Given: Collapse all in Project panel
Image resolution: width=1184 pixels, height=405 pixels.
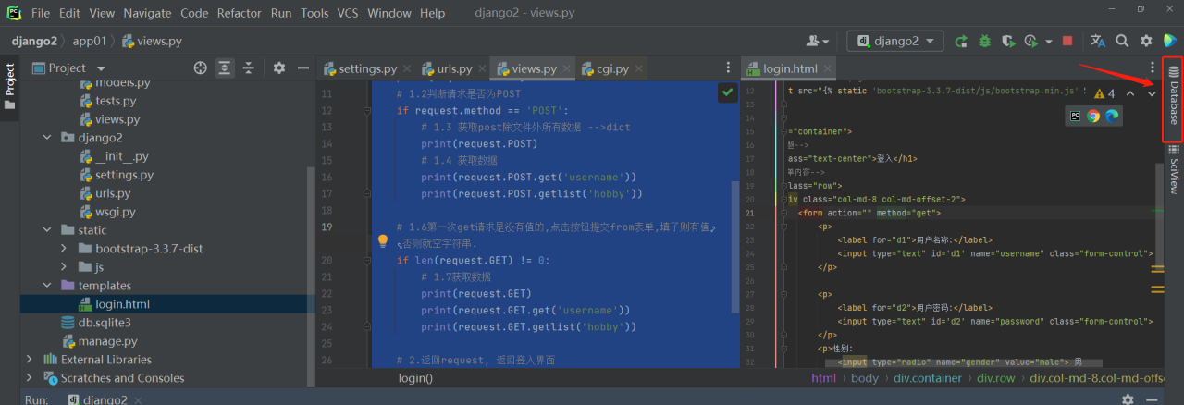Looking at the screenshot, I should [x=249, y=68].
